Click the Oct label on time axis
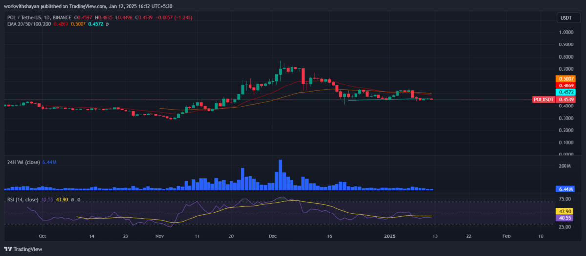Viewport: 586px width, 256px height. [42, 236]
